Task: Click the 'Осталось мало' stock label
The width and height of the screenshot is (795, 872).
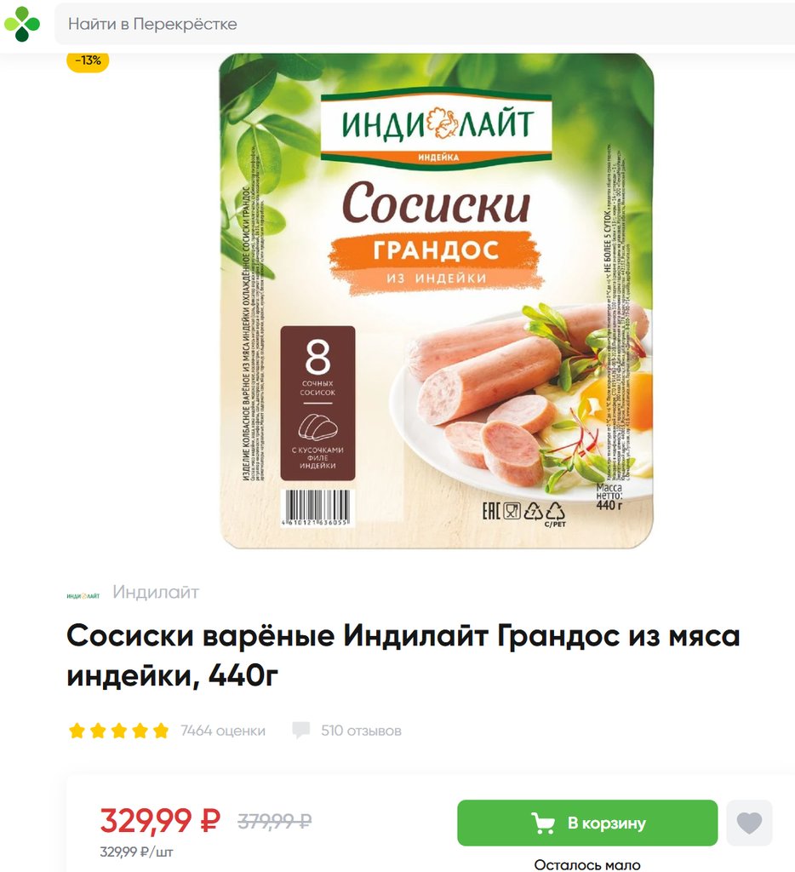Action: [x=587, y=864]
